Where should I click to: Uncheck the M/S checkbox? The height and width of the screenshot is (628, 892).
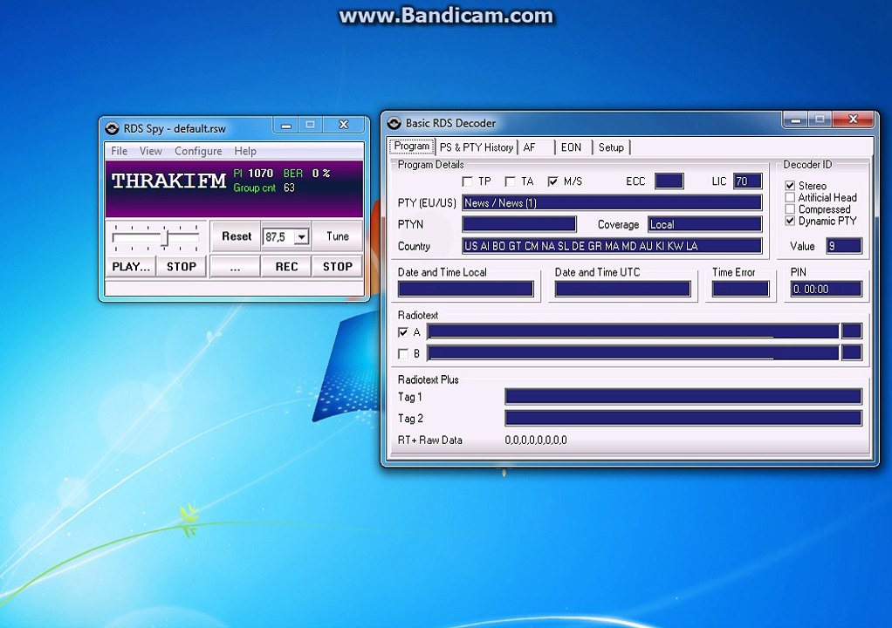point(553,181)
